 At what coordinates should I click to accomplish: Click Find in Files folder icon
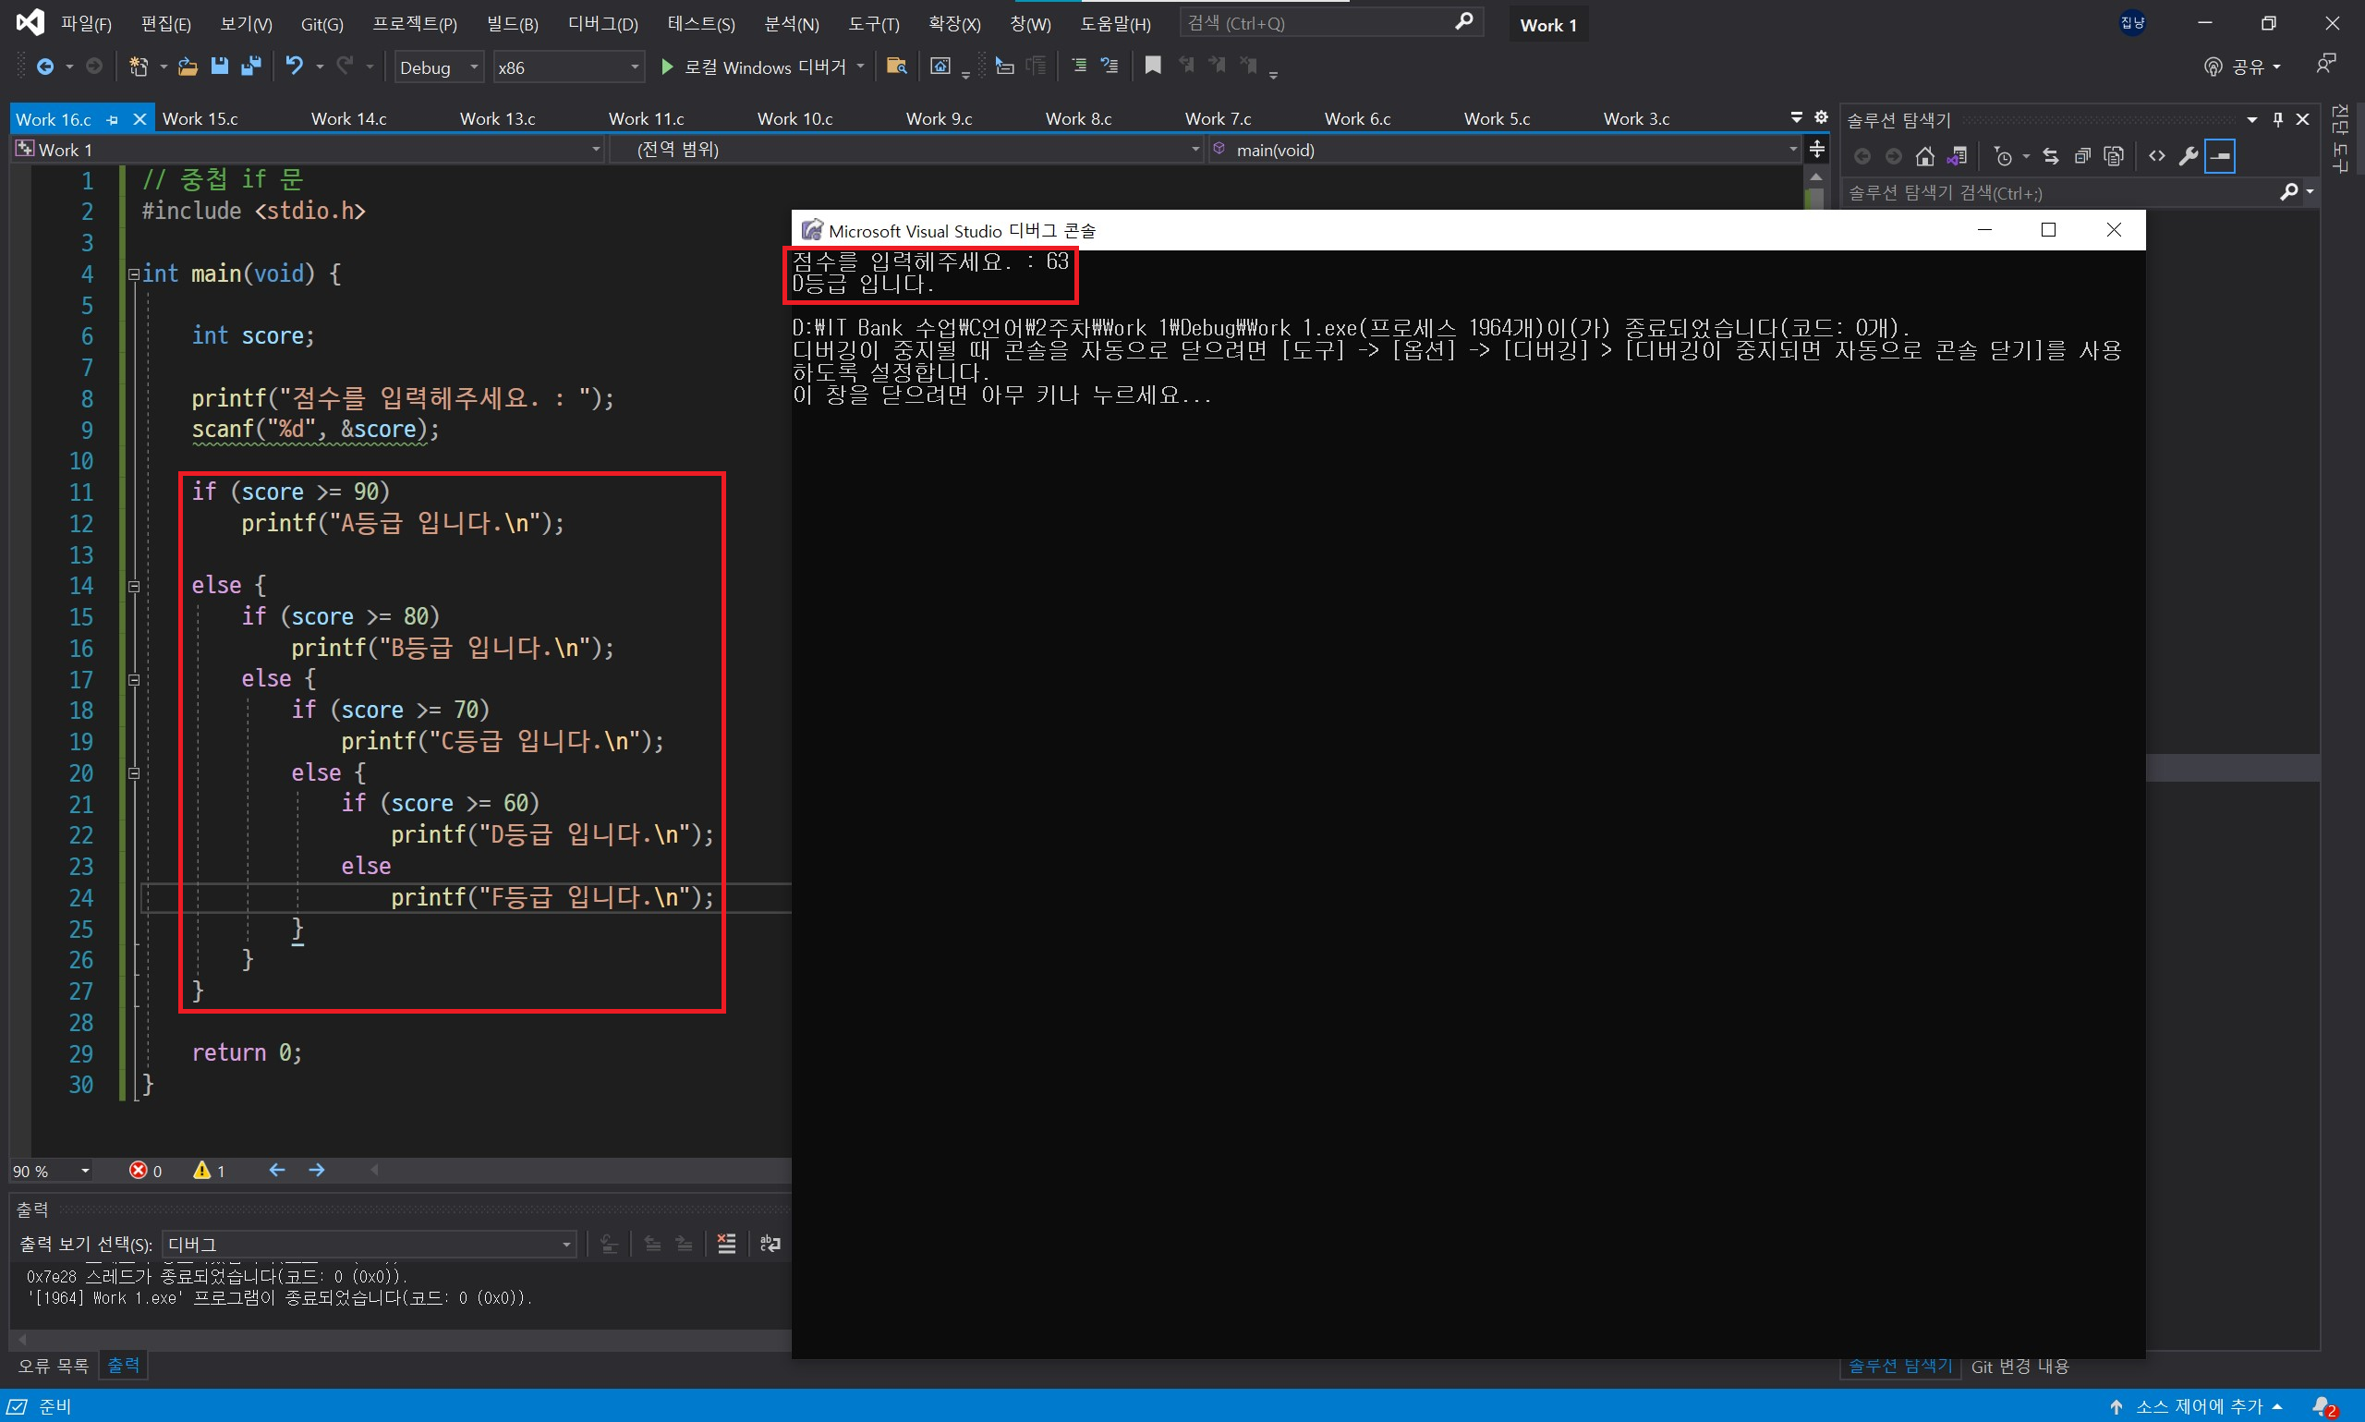click(895, 67)
